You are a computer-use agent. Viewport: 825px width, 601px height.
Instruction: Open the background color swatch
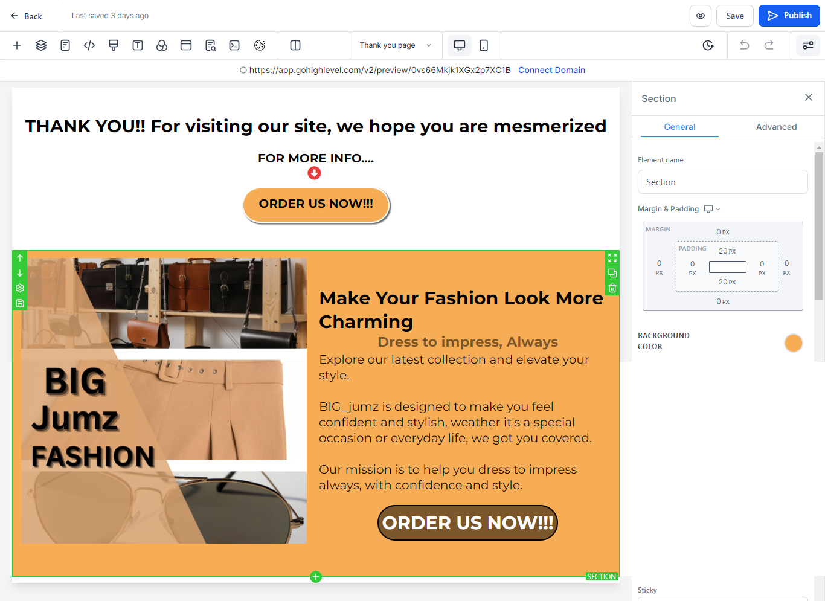click(x=793, y=343)
